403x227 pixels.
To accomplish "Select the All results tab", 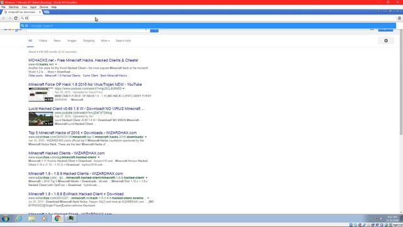I will 30,40.
